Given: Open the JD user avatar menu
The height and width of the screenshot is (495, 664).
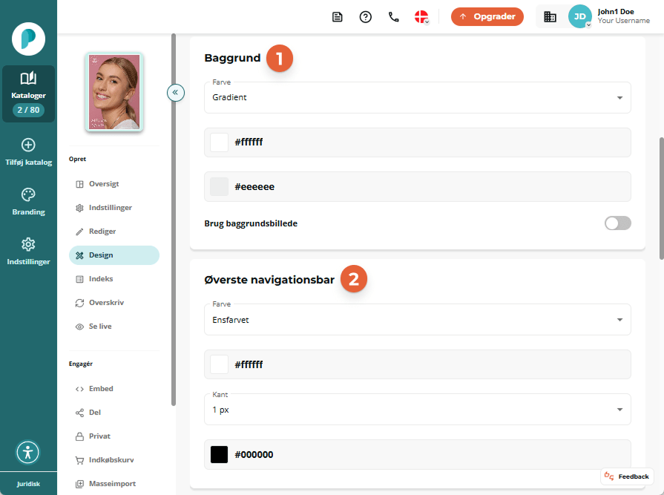Looking at the screenshot, I should [x=579, y=16].
